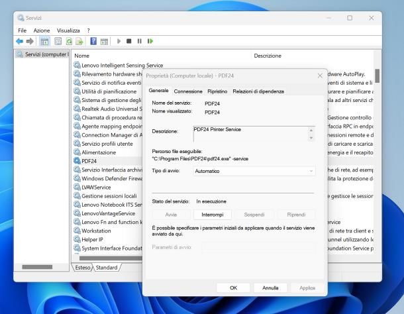Open the ? help menu
This screenshot has width=404, height=314.
88,30
